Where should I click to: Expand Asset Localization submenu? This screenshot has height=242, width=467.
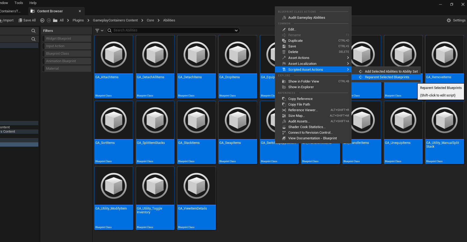click(313, 64)
